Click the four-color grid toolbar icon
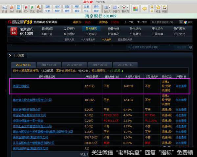The width and height of the screenshot is (197, 157). click(x=135, y=9)
